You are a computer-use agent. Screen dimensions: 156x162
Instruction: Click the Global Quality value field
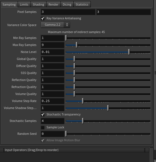click(x=53, y=59)
